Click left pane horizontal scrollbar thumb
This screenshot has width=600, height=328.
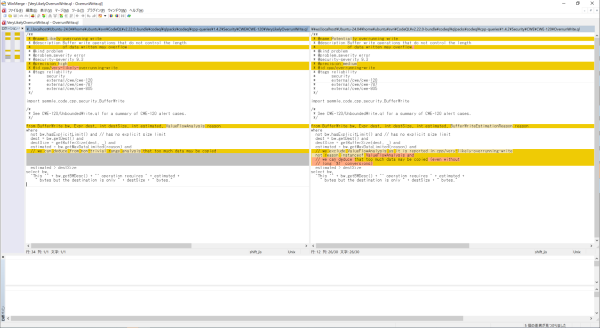coord(111,246)
